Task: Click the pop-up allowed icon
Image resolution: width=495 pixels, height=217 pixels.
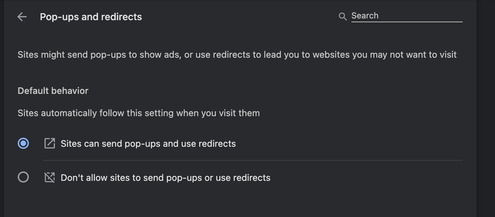Action: (50, 143)
